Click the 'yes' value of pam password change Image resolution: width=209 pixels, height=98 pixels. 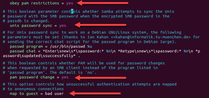[65, 77]
